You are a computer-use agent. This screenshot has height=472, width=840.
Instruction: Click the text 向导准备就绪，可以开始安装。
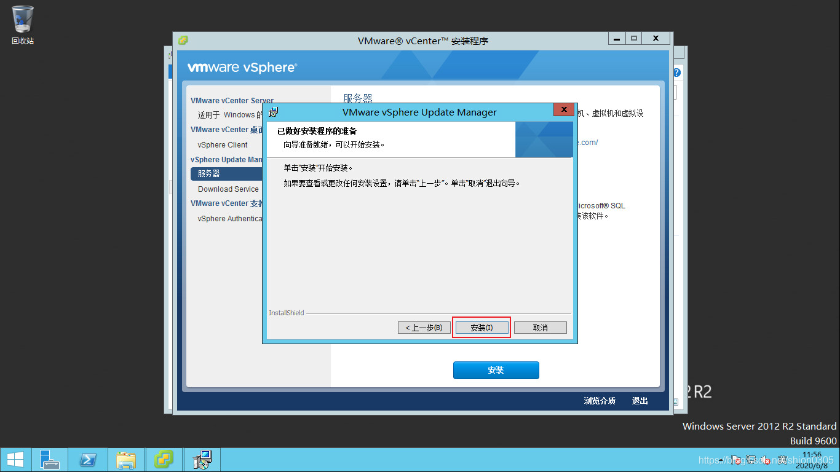[334, 145]
